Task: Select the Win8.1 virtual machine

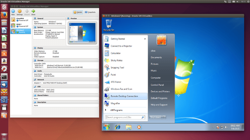Action: 19,25
